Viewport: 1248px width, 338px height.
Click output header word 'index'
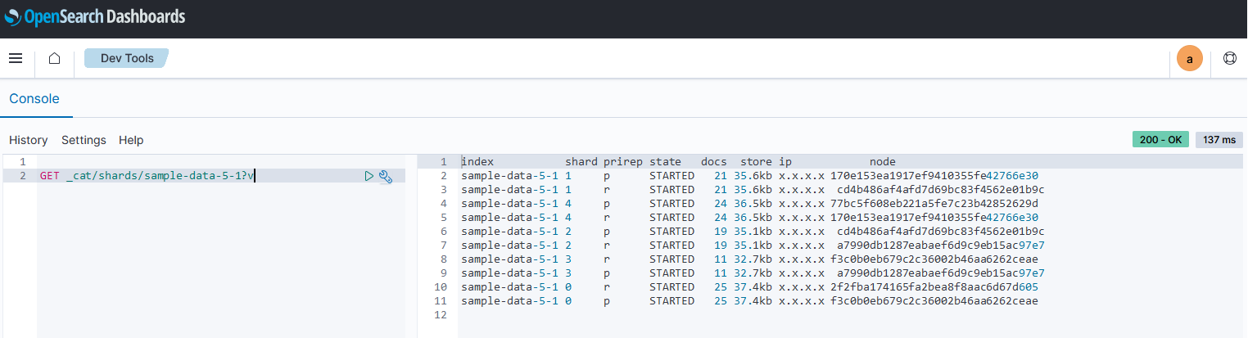click(477, 162)
